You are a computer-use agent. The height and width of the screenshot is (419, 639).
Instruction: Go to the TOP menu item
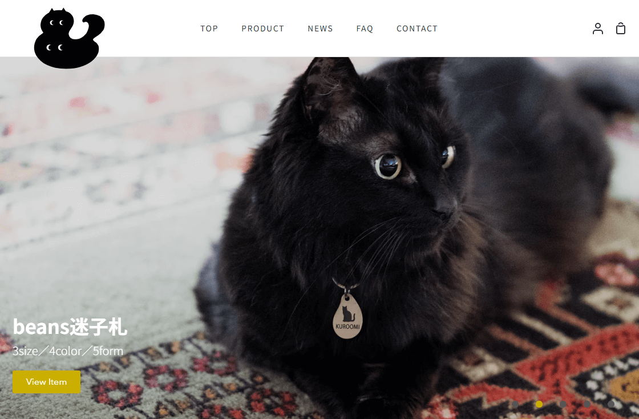[x=209, y=29]
